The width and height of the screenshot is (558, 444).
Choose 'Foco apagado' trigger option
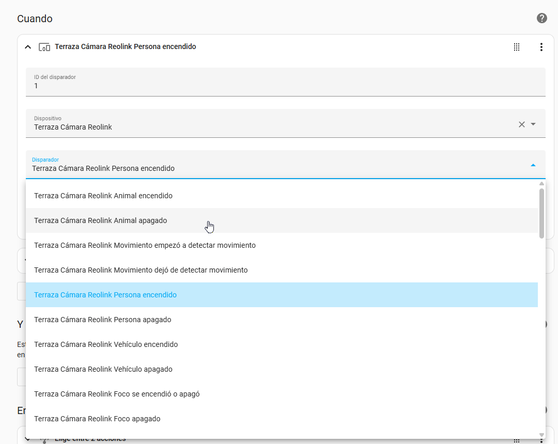tap(282, 419)
